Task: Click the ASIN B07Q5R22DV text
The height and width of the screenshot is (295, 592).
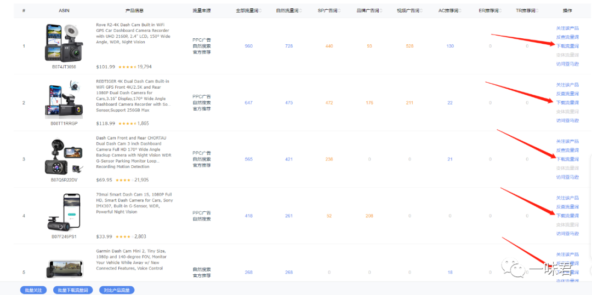Action: click(x=64, y=180)
